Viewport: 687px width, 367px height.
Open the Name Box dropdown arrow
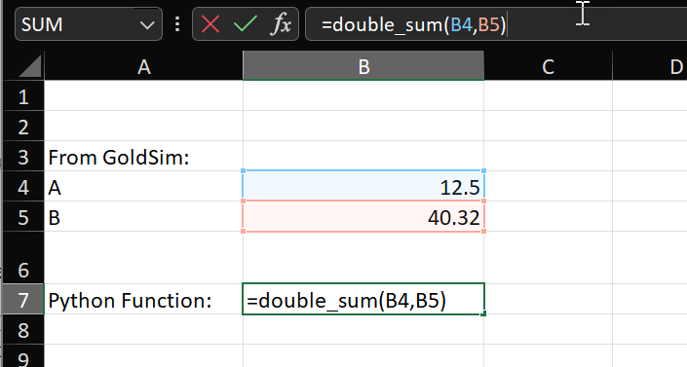(x=147, y=24)
